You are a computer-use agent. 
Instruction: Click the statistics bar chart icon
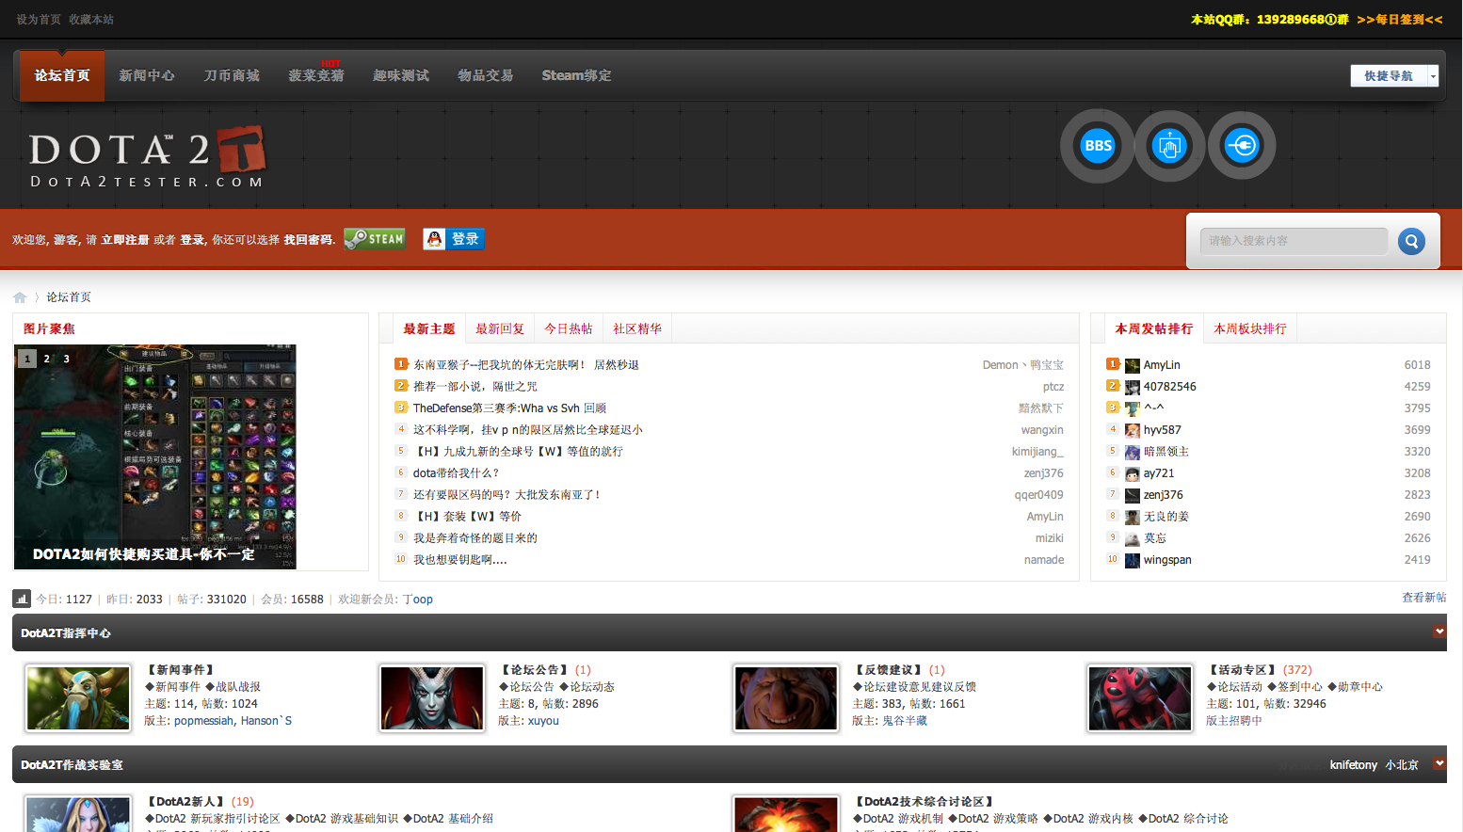[22, 599]
